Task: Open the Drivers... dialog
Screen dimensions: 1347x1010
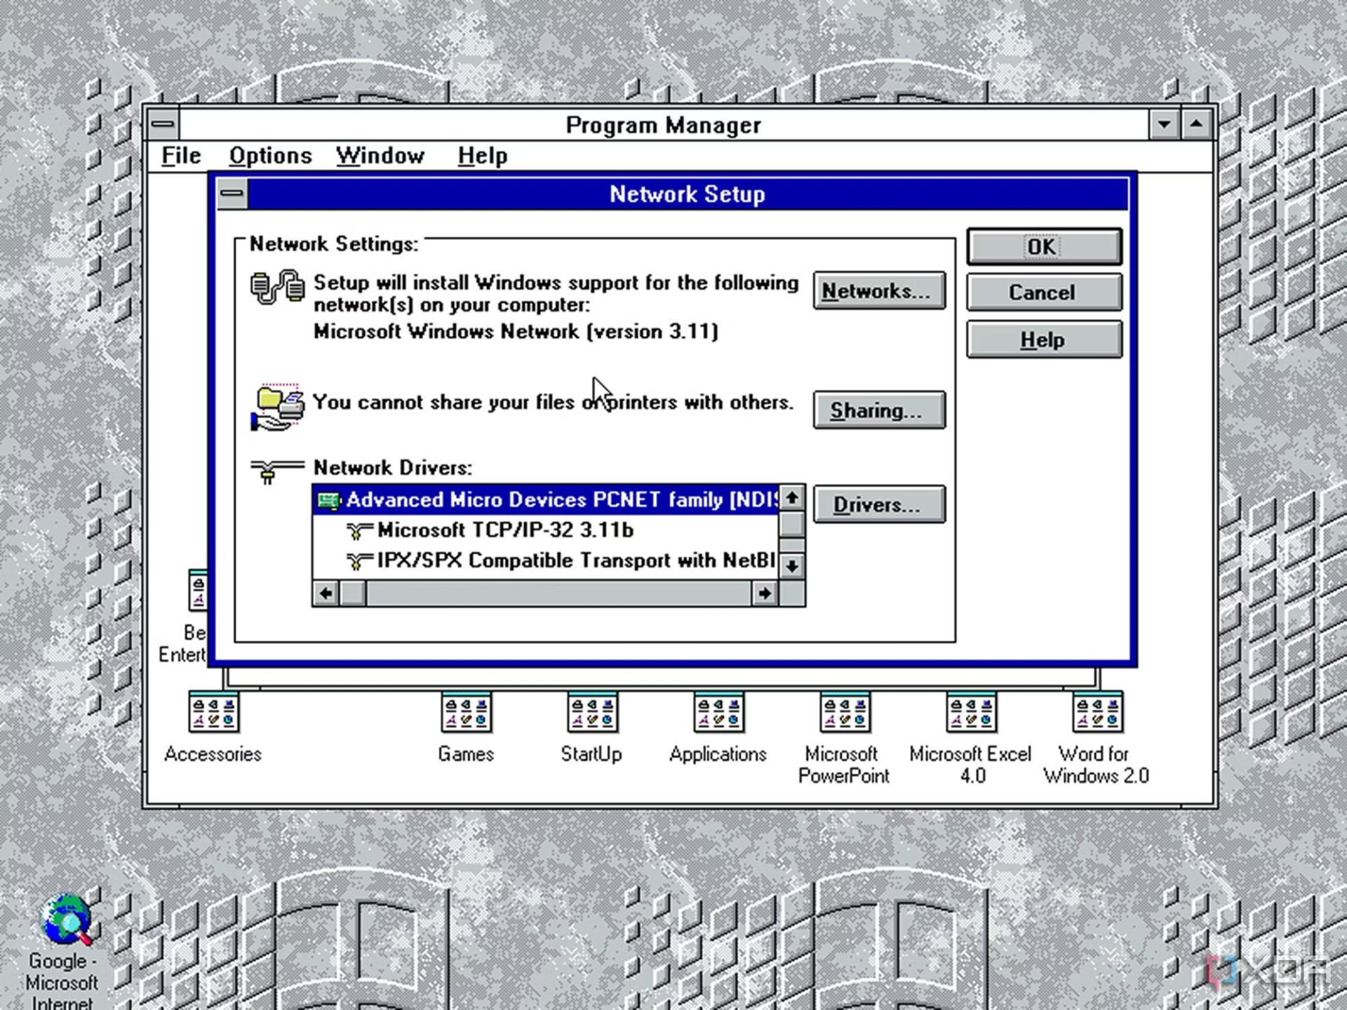Action: click(x=879, y=504)
